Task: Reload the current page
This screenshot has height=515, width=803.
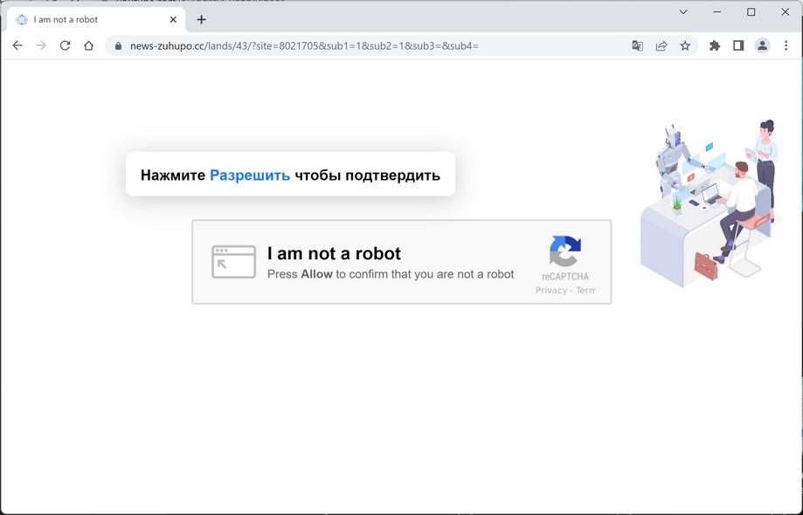Action: (x=65, y=45)
